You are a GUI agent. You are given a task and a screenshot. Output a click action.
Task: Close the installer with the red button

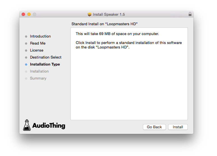(x=23, y=14)
